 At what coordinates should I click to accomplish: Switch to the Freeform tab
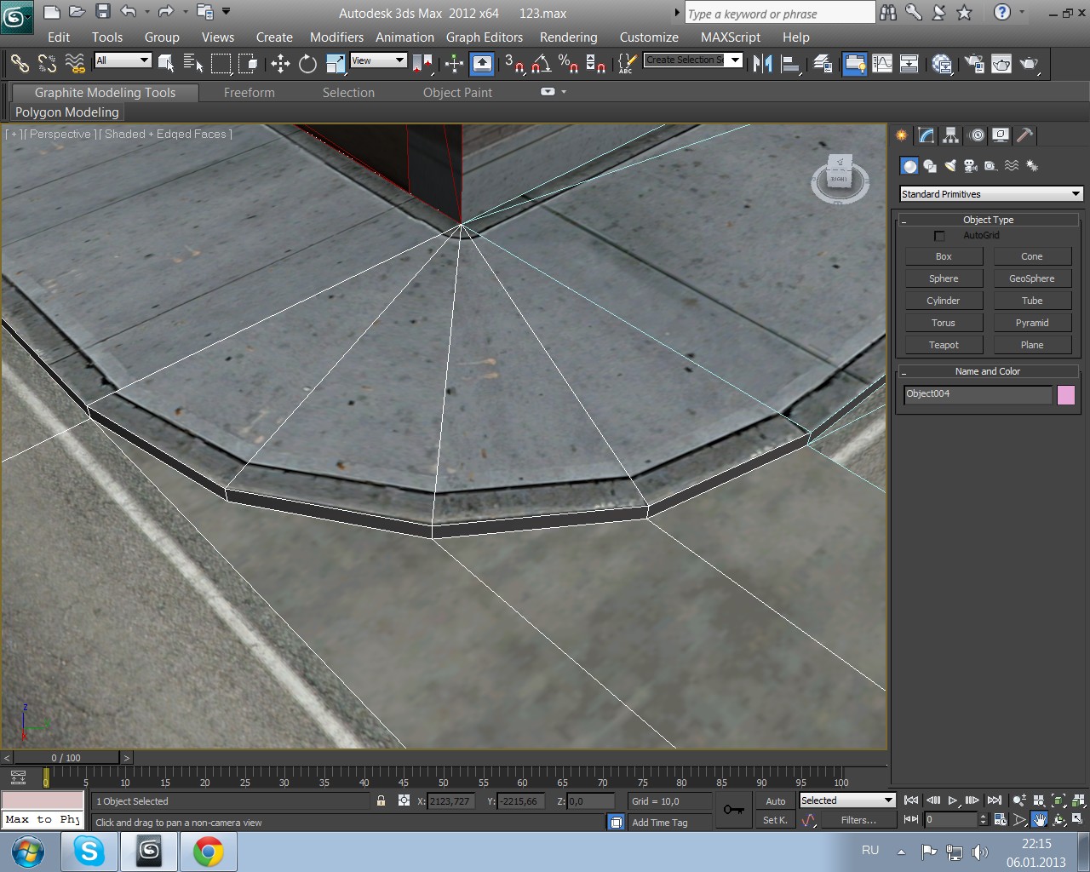[x=249, y=93]
